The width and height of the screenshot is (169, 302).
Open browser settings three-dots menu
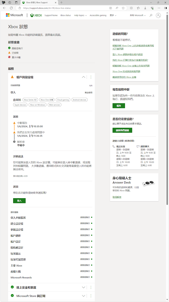coord(159,8)
